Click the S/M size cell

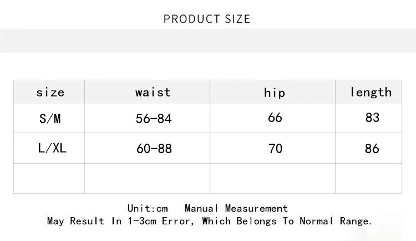click(50, 118)
